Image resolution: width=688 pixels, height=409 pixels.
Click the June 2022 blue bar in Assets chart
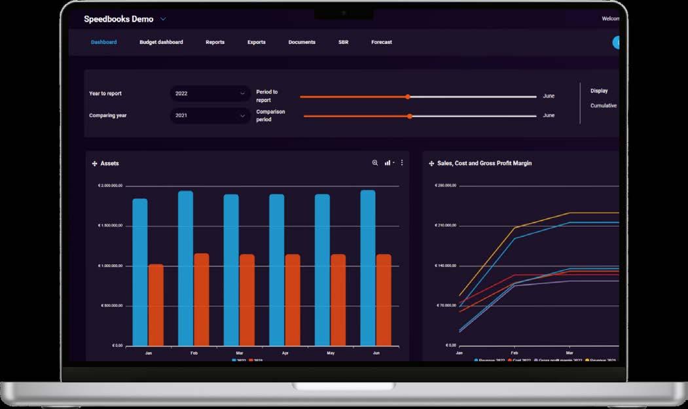(x=368, y=268)
